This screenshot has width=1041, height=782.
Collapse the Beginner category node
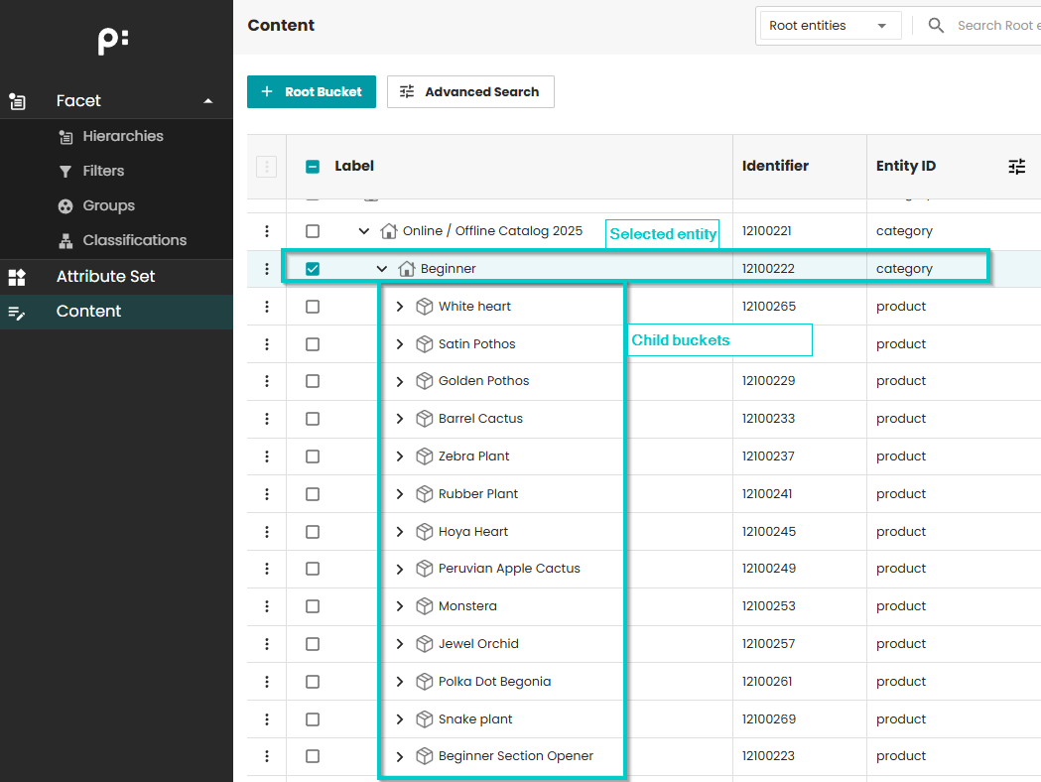tap(382, 269)
